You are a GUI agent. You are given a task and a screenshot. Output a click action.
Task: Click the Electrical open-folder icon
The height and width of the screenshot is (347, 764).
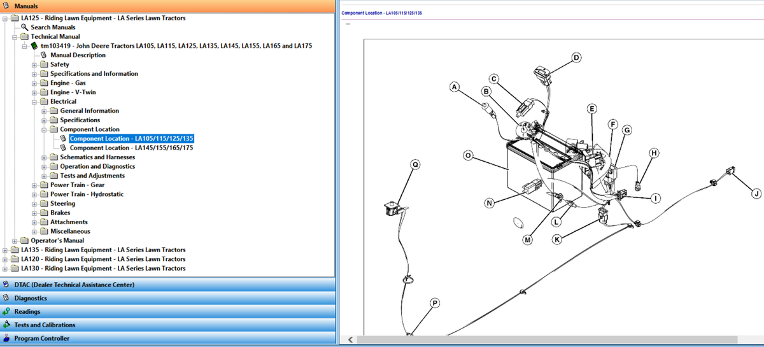click(44, 101)
